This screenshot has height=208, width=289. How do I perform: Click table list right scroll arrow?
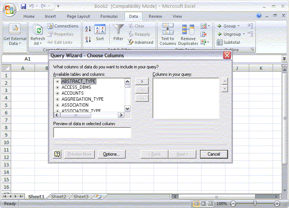coord(121,115)
